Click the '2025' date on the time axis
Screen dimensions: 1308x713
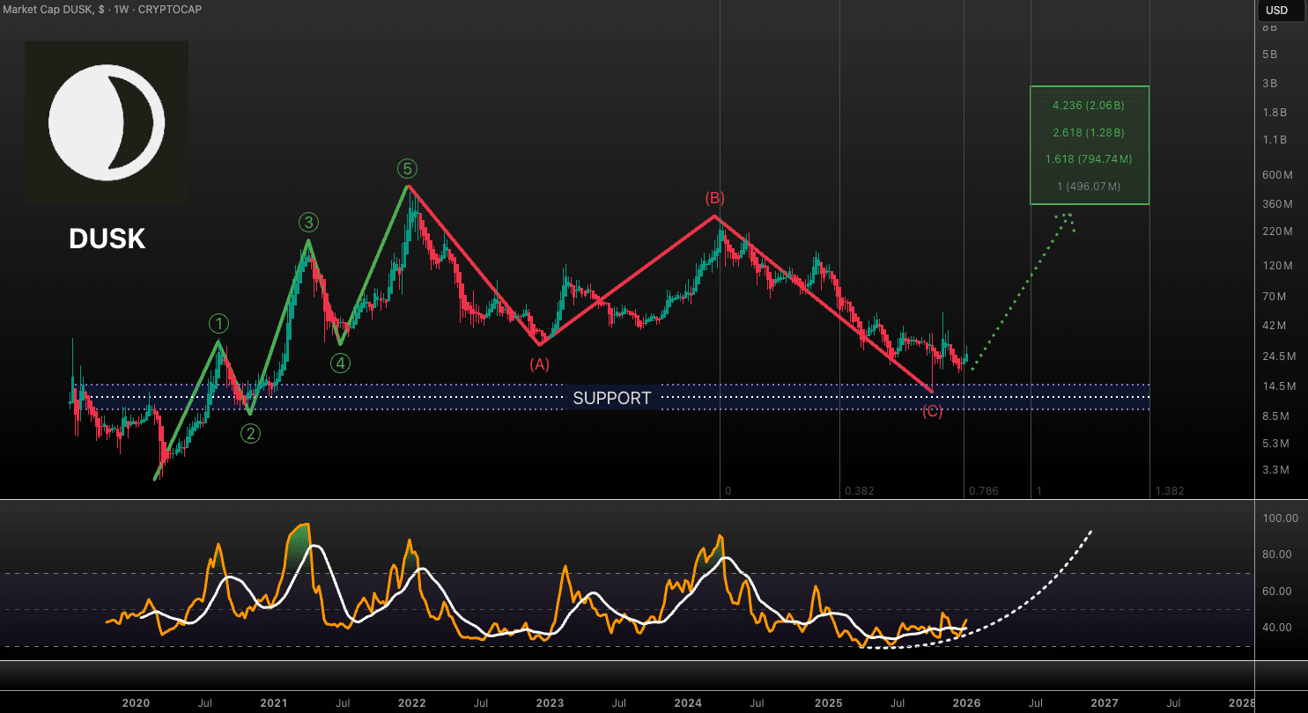click(x=828, y=703)
